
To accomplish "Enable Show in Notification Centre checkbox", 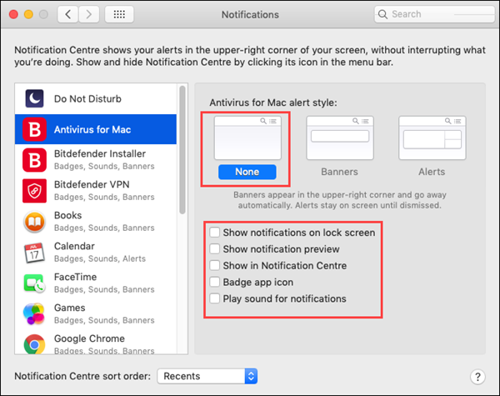I will pos(215,265).
